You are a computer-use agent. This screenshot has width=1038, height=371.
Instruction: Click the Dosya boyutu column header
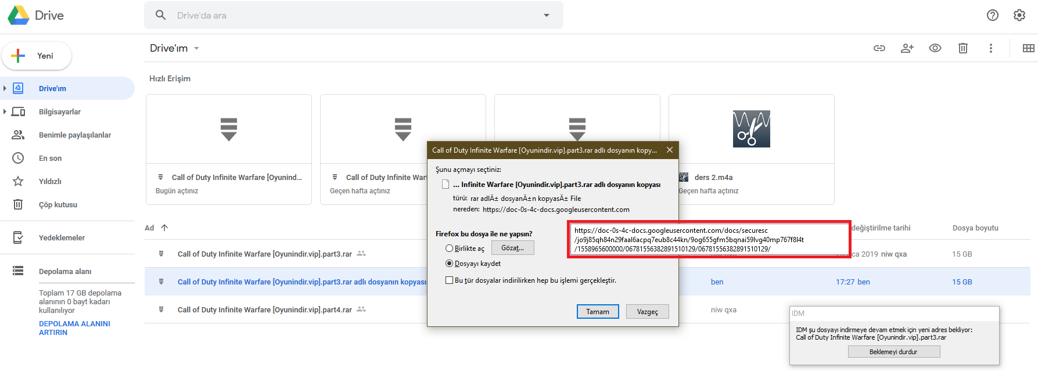click(x=975, y=228)
